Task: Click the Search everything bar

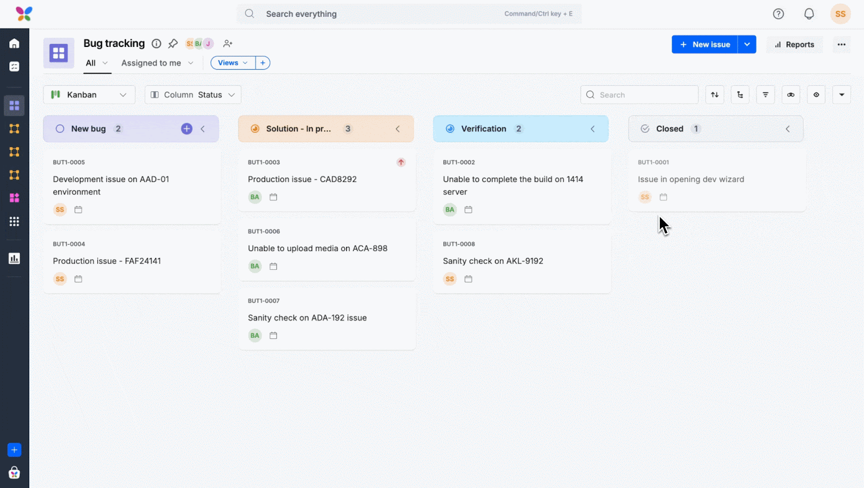Action: click(x=409, y=14)
